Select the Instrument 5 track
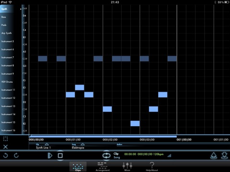 [8, 41]
